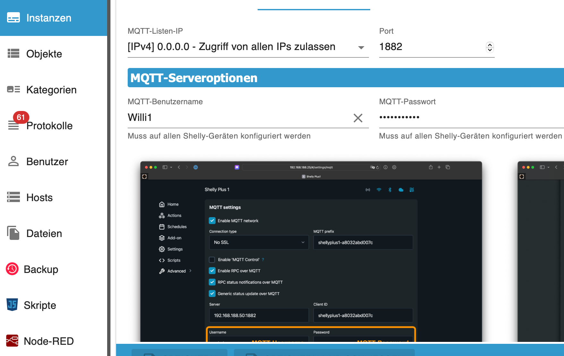Click the Dateien files icon
This screenshot has width=564, height=356.
[13, 233]
